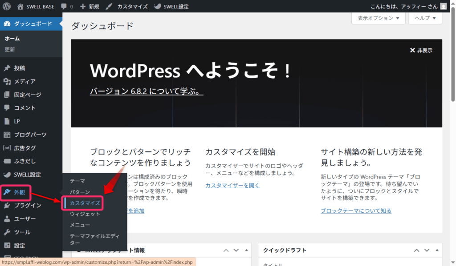
Task: Open 更新 under dashboard menu
Action: pos(10,50)
